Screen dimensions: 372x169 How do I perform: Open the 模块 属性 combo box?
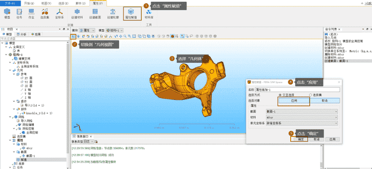click(87, 30)
